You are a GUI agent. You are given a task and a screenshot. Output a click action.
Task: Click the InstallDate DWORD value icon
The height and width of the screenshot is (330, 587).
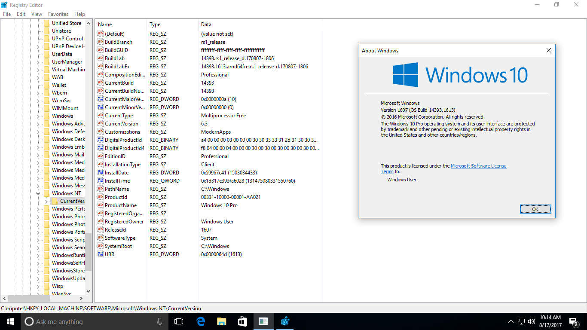pos(101,173)
